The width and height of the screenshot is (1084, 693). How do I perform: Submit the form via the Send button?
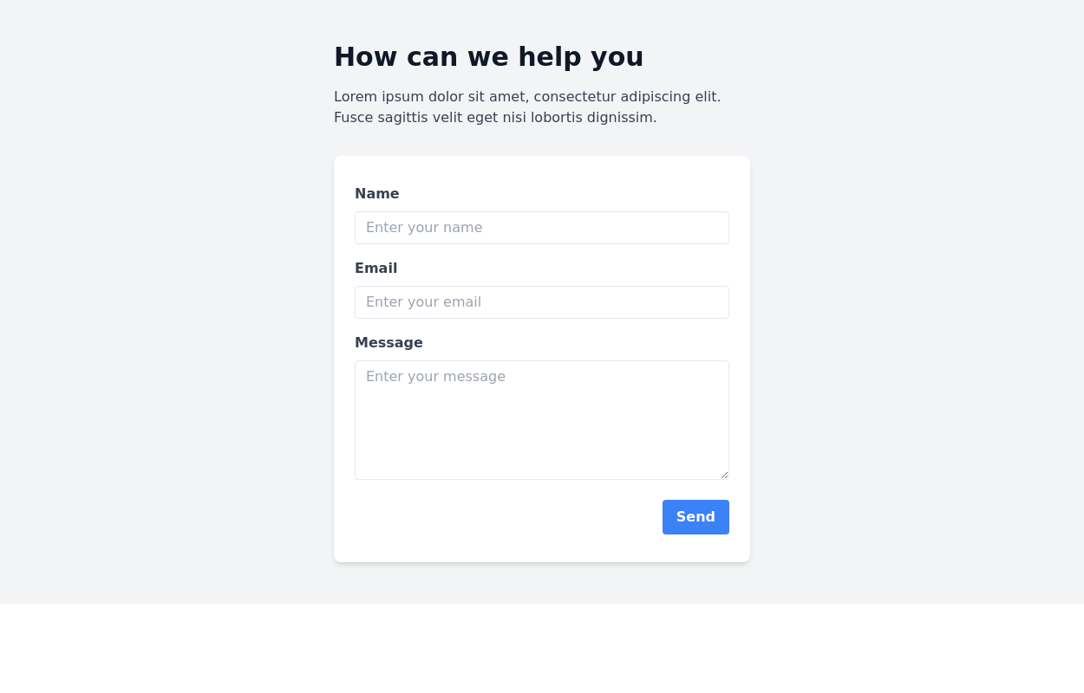click(695, 516)
